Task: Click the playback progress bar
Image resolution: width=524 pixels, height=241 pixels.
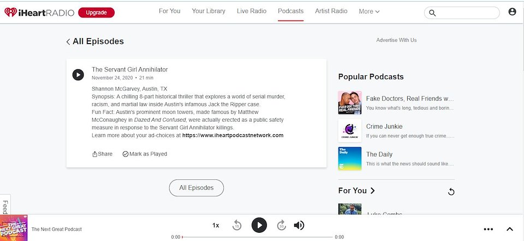Action: coord(257,237)
